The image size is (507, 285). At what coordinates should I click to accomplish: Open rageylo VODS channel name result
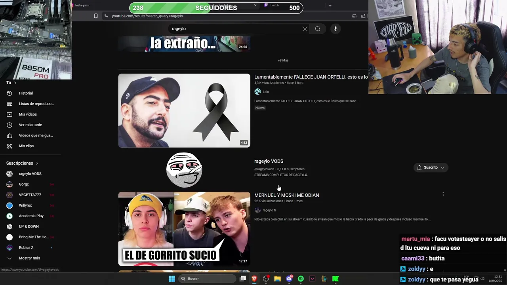click(x=269, y=161)
